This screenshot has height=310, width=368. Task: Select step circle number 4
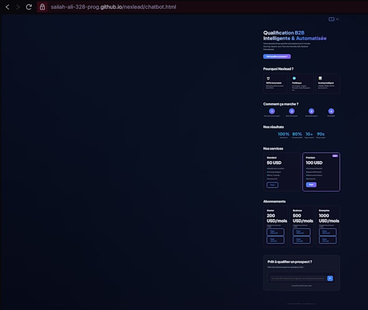tap(331, 111)
